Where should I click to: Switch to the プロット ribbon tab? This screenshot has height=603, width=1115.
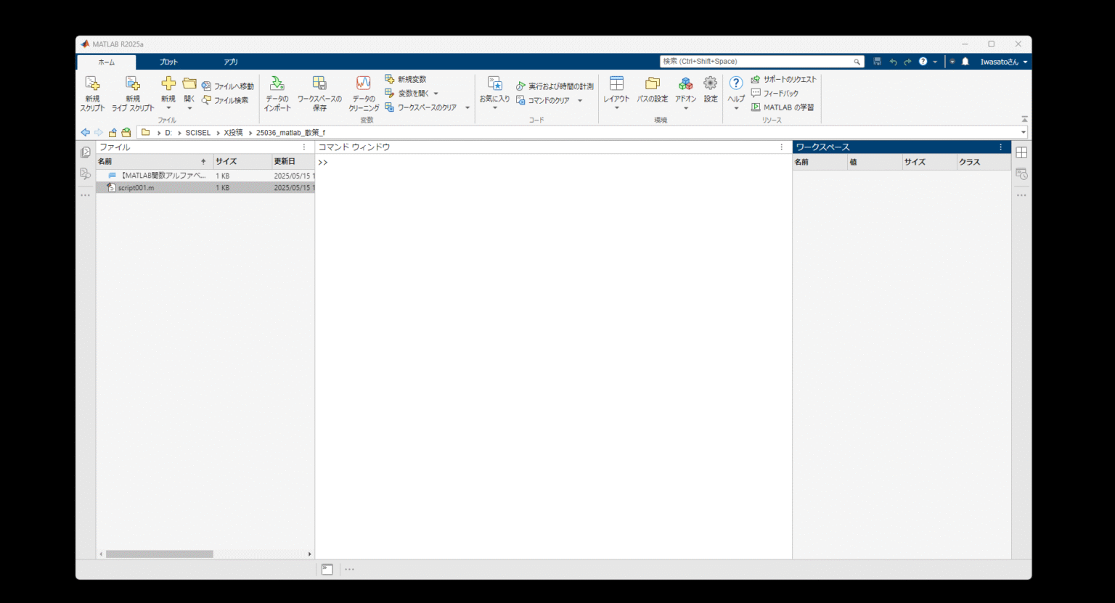coord(168,62)
